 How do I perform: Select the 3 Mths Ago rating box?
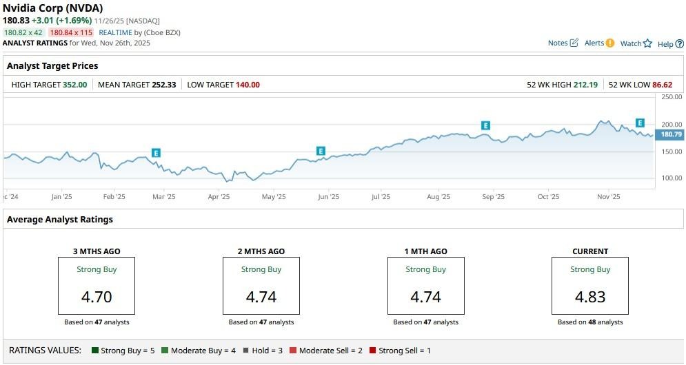tap(96, 286)
